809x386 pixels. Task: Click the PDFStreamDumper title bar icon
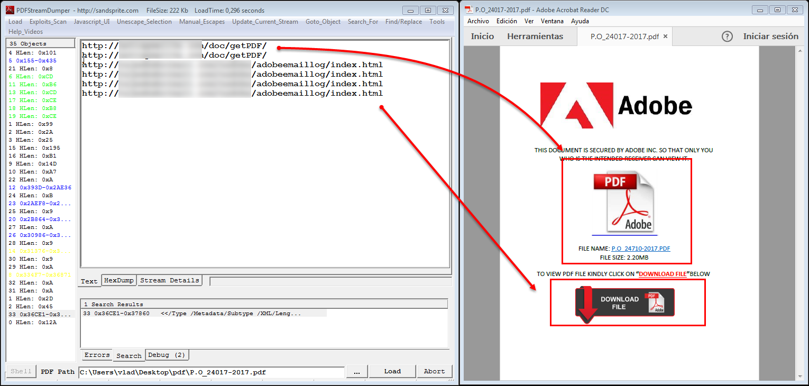(x=10, y=10)
